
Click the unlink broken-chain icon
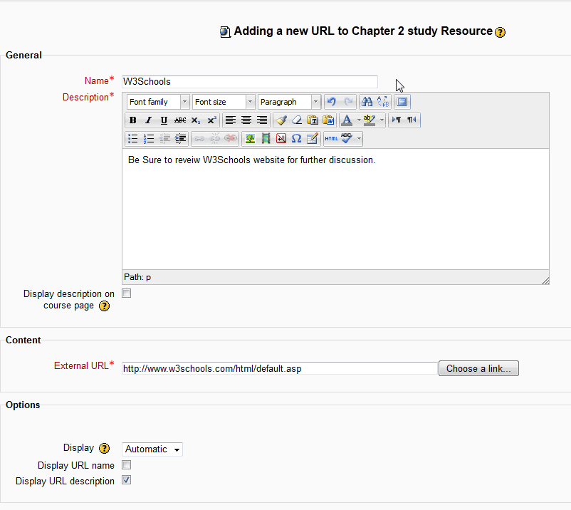point(215,139)
